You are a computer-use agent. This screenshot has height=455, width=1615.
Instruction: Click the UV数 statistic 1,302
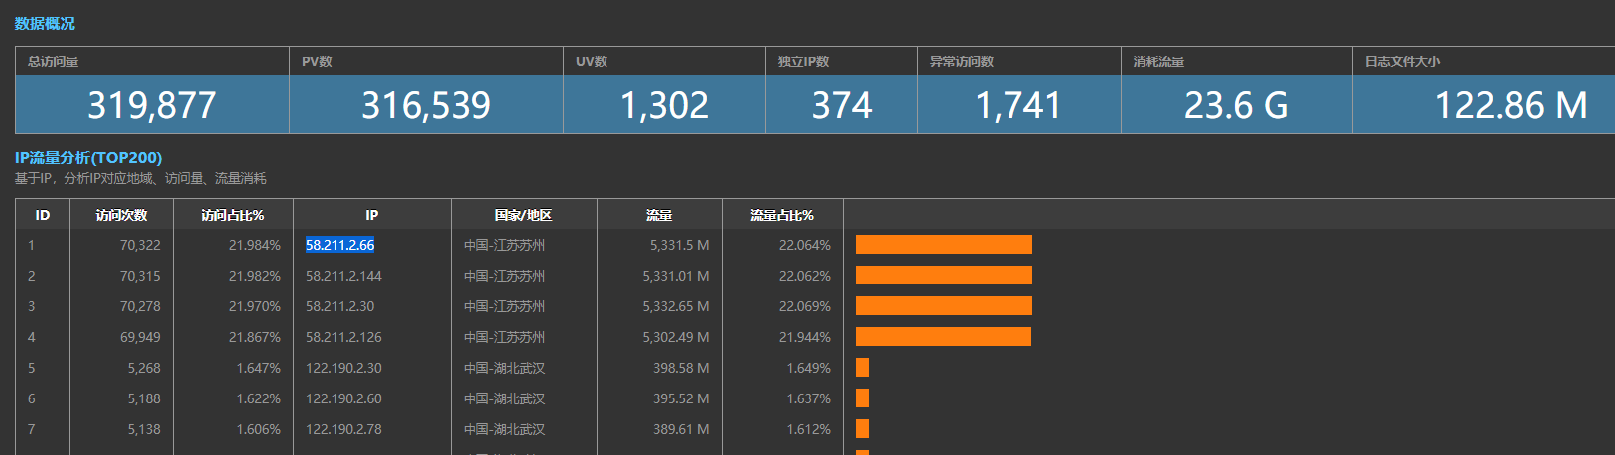pyautogui.click(x=664, y=104)
